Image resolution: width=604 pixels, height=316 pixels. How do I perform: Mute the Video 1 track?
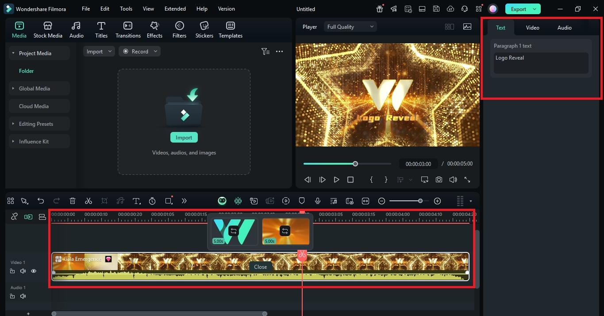coord(23,271)
